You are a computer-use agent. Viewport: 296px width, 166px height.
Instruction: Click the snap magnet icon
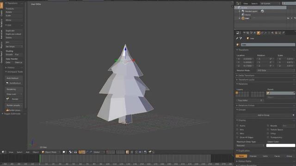(x=136, y=152)
